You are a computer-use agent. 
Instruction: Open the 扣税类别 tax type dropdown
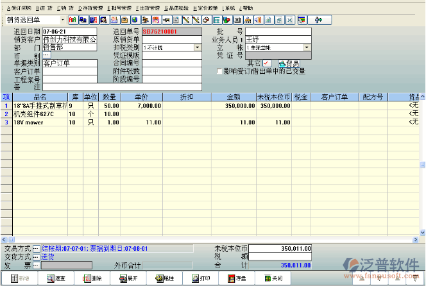(197, 47)
